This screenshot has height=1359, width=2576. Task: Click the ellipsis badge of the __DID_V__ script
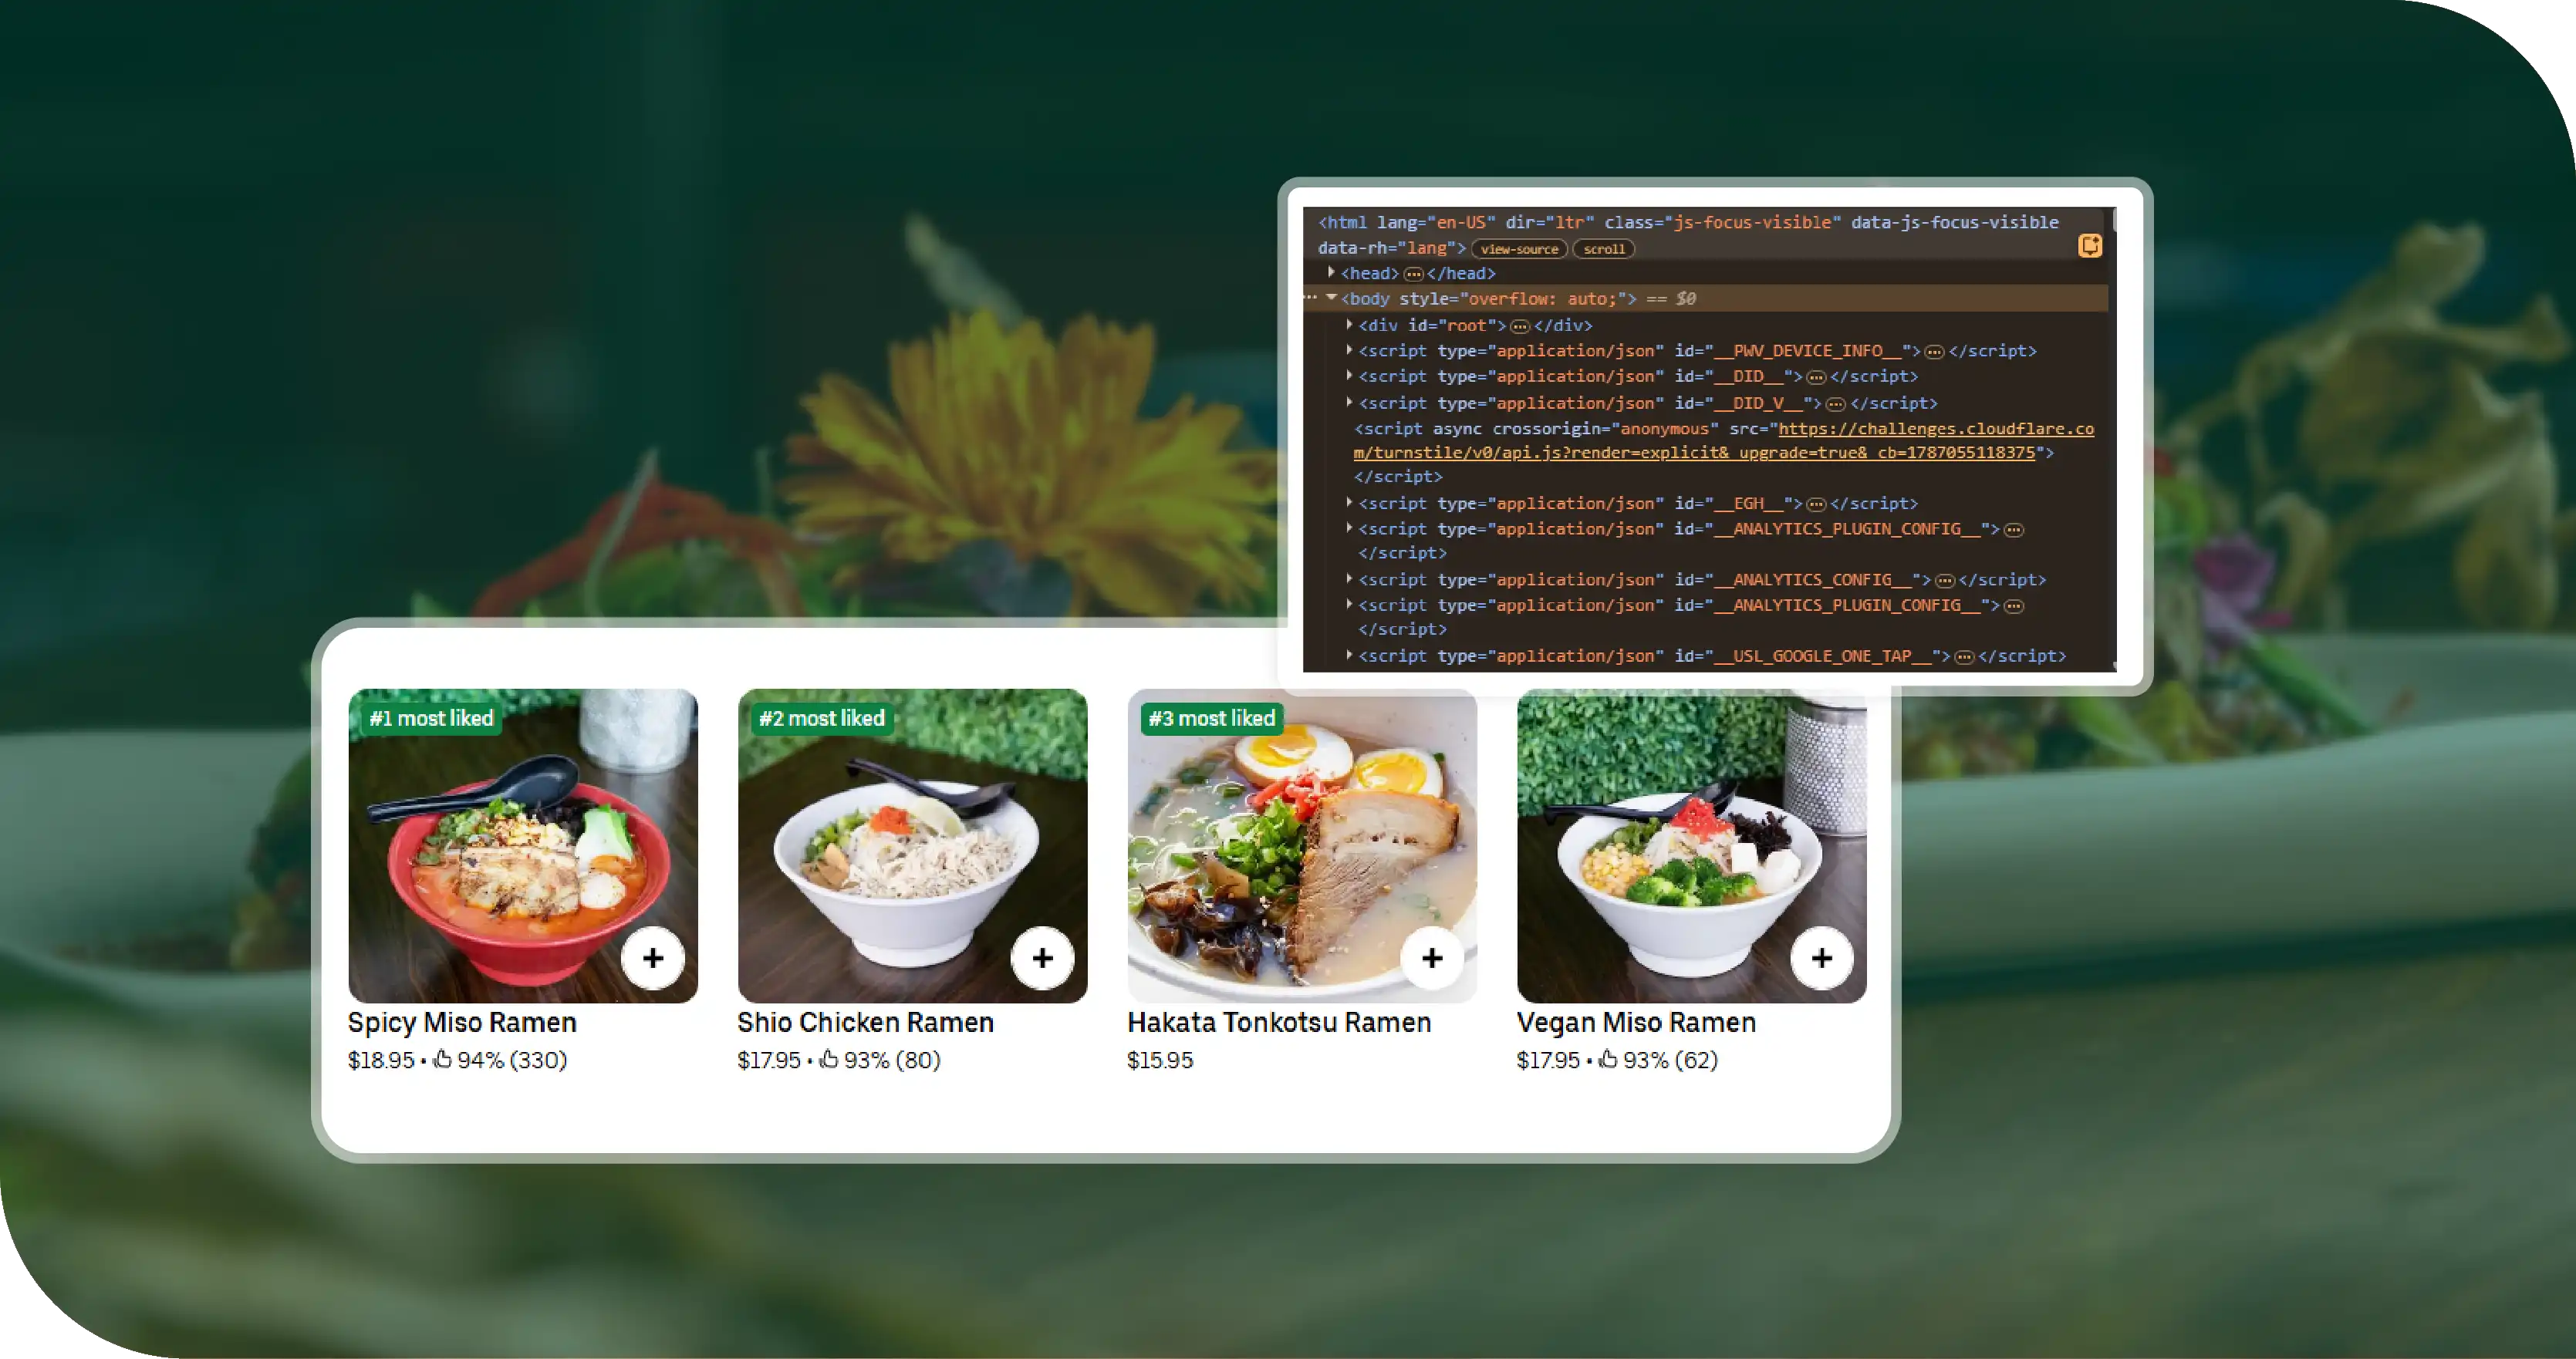pos(1836,404)
